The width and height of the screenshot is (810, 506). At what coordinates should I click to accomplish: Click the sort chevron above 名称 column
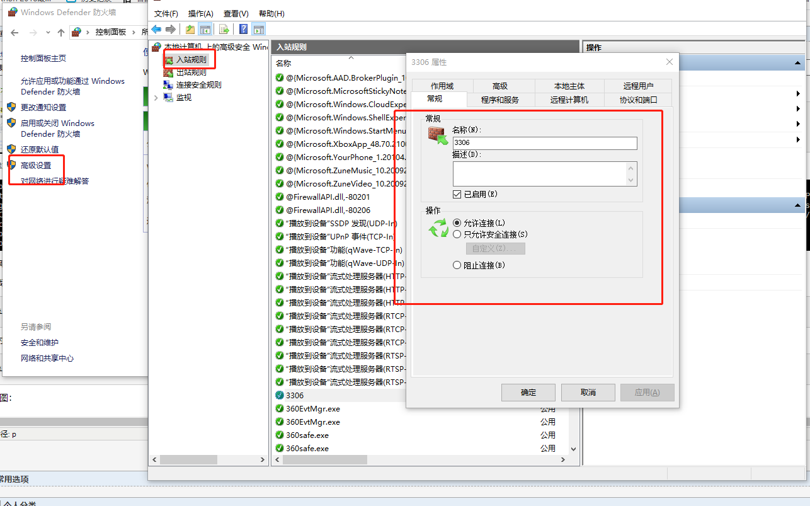pyautogui.click(x=351, y=57)
